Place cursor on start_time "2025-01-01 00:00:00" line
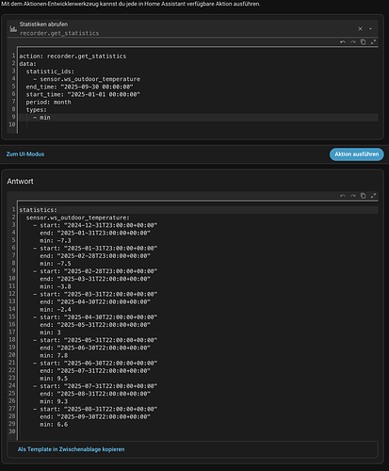389x471 pixels. pyautogui.click(x=83, y=94)
